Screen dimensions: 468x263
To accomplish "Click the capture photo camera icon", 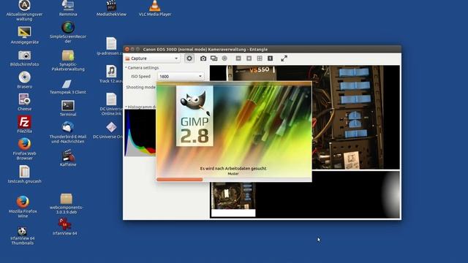I will click(203, 58).
